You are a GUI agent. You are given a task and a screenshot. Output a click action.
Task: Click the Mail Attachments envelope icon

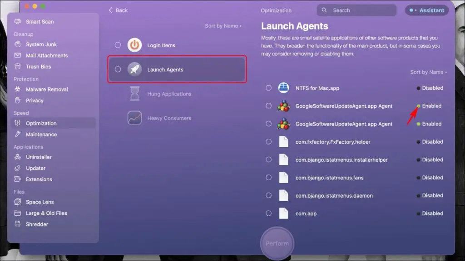(18, 55)
